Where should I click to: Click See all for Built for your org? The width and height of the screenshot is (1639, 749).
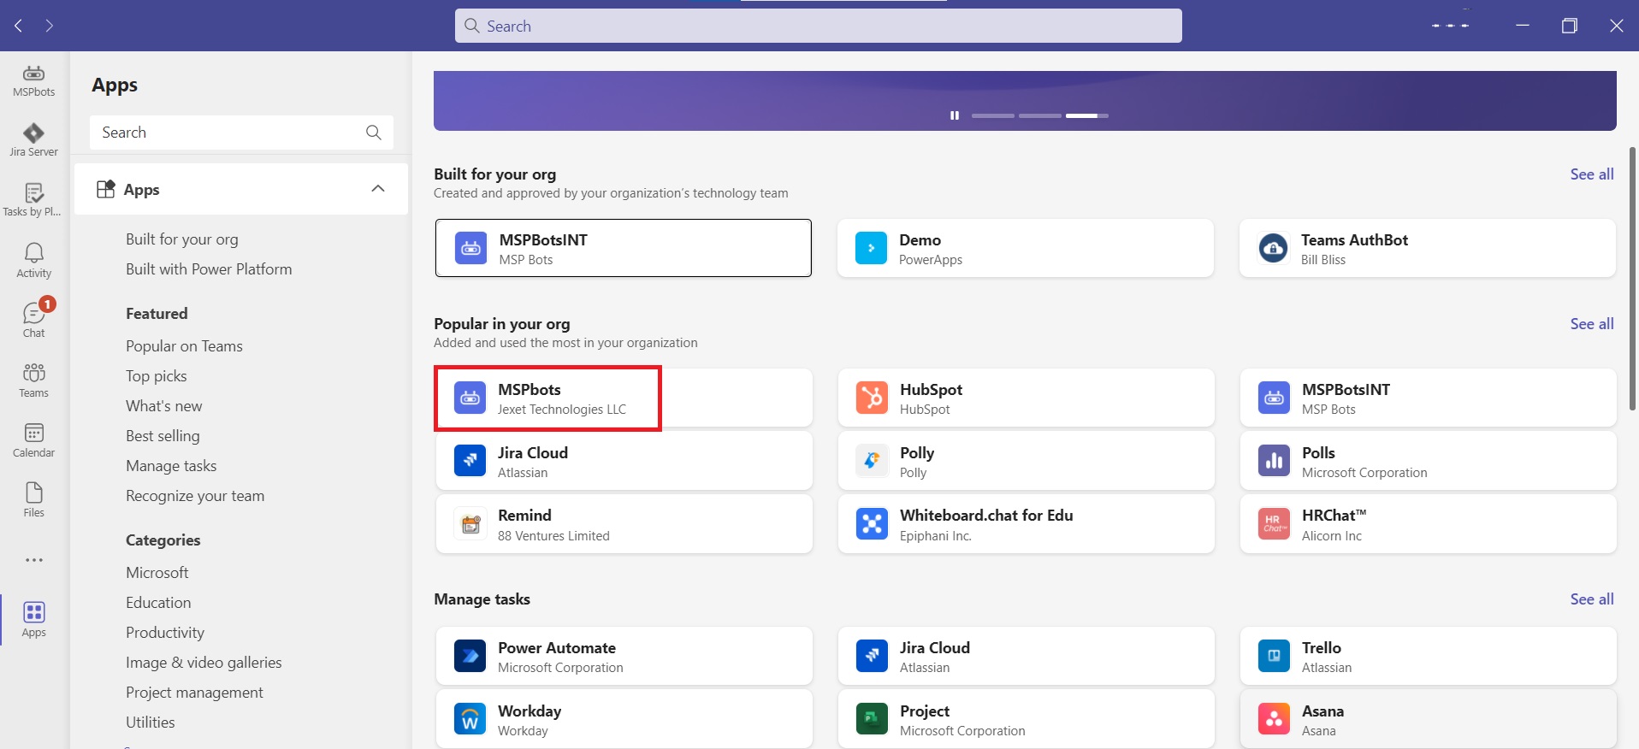1591,174
